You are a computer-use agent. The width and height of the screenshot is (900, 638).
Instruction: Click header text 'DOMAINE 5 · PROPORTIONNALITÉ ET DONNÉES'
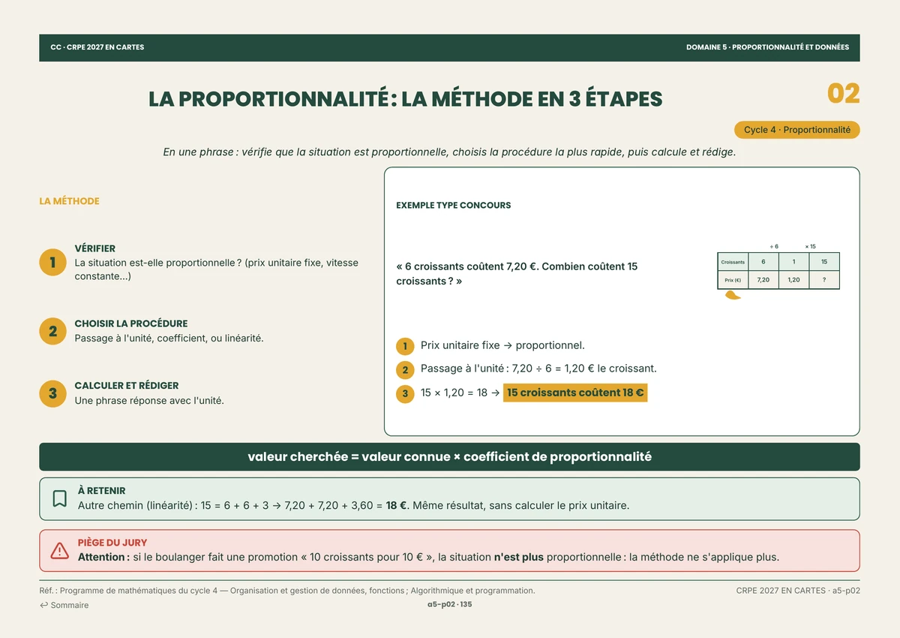pos(767,47)
